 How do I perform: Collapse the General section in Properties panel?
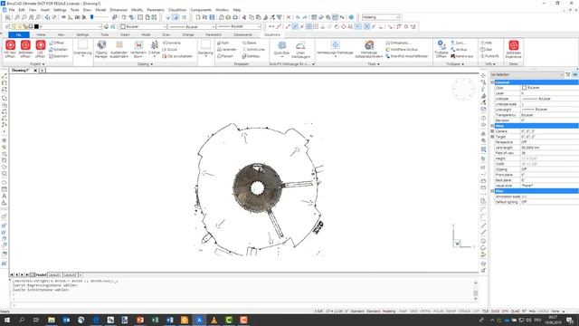pos(492,82)
